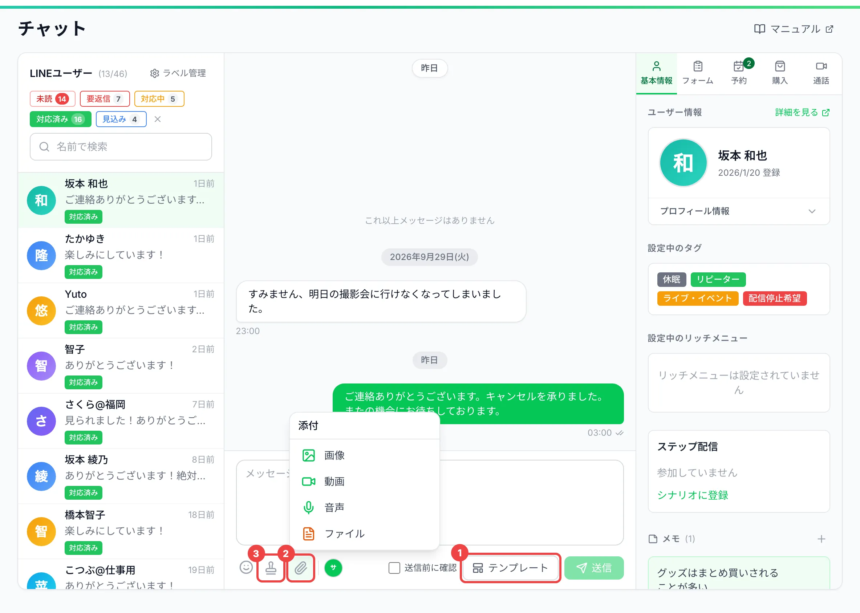Click たかゆき's blue 隆 avatar
The image size is (860, 613).
(x=41, y=256)
